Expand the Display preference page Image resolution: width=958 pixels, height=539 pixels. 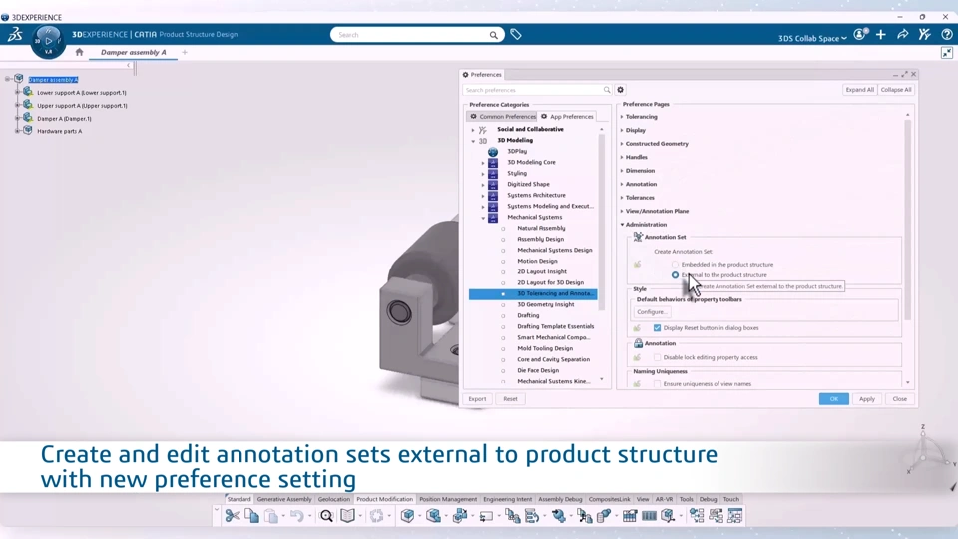tap(622, 130)
